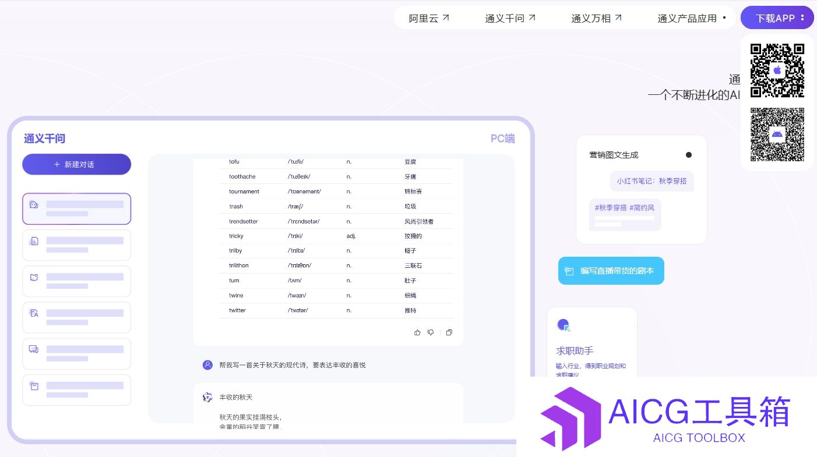Select the sidebar item with speech bubbles icon

[76, 354]
